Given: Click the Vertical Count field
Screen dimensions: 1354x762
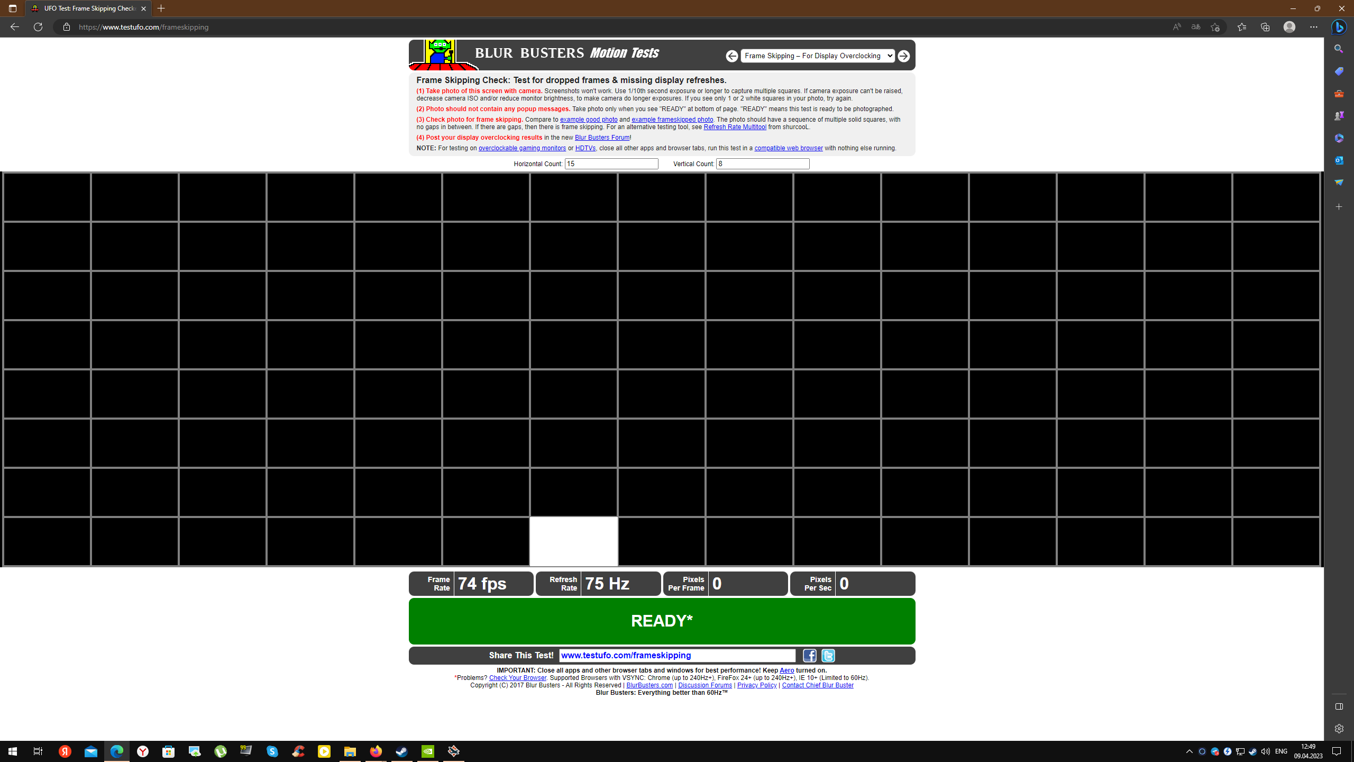Looking at the screenshot, I should point(763,164).
